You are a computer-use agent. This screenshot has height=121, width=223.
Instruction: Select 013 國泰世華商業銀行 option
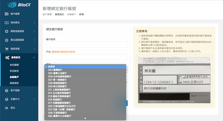tap(85, 96)
